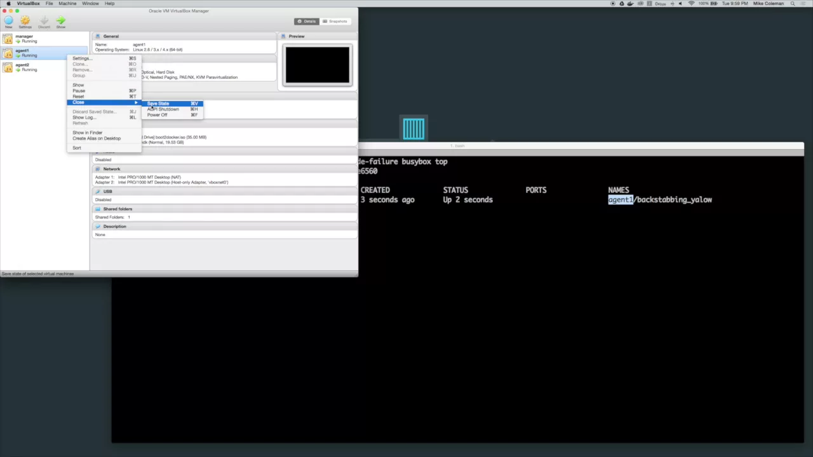The image size is (813, 457).
Task: Choose Show in the context menu
Action: coord(104,85)
